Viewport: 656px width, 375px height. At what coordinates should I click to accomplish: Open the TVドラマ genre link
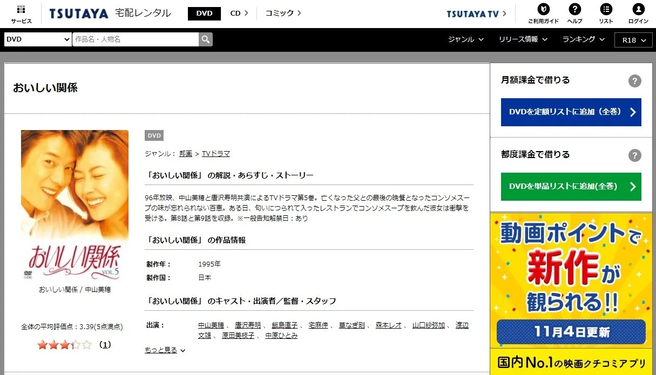216,154
